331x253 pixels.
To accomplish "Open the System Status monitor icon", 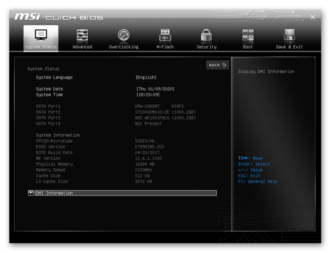I will tap(41, 35).
